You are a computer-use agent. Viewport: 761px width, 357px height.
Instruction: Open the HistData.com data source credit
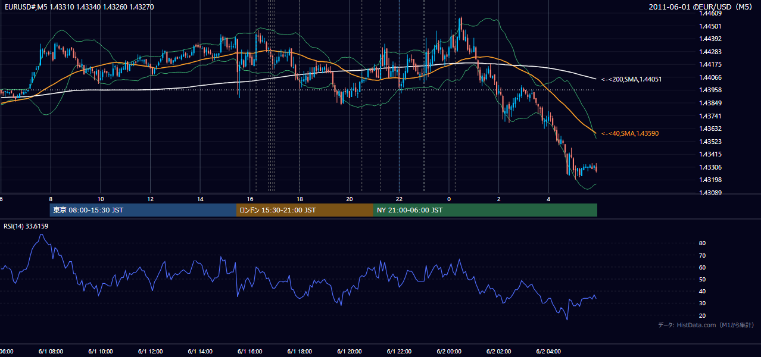(x=706, y=325)
